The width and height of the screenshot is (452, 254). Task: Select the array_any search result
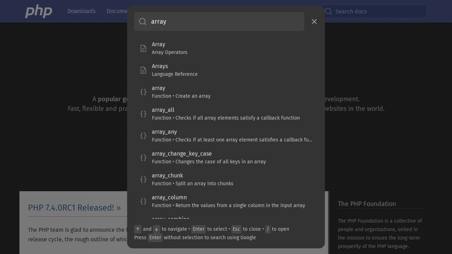[x=226, y=135]
